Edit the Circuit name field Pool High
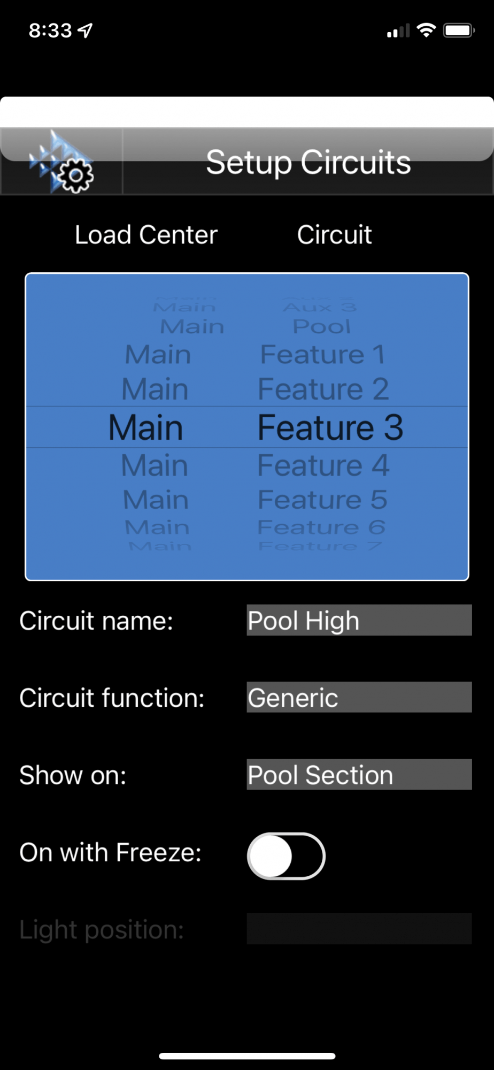The height and width of the screenshot is (1070, 494). point(359,620)
